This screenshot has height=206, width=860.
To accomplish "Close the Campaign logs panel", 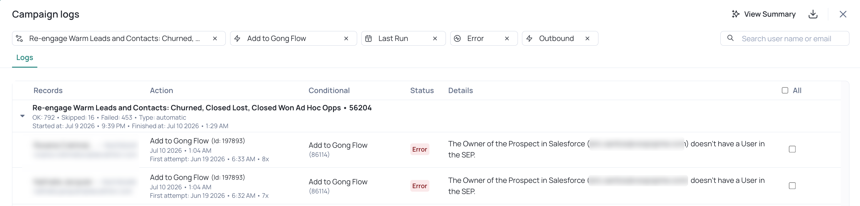I will (x=843, y=14).
